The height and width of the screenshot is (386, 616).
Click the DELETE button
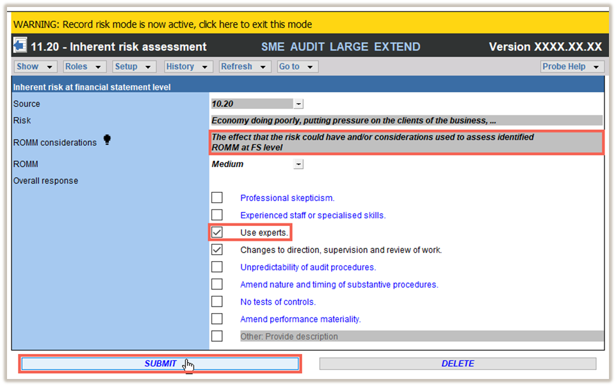coord(458,364)
